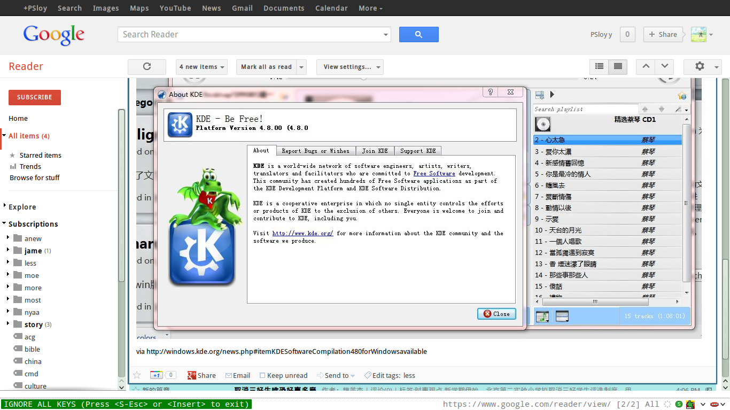Image resolution: width=730 pixels, height=410 pixels.
Task: Expand the jame folder
Action: click(x=8, y=250)
